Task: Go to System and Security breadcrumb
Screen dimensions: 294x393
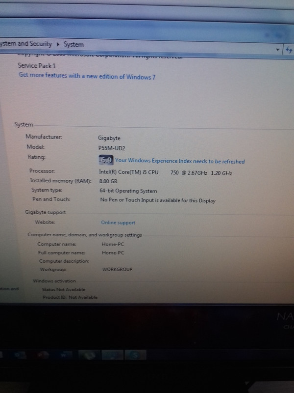Action: (x=26, y=44)
